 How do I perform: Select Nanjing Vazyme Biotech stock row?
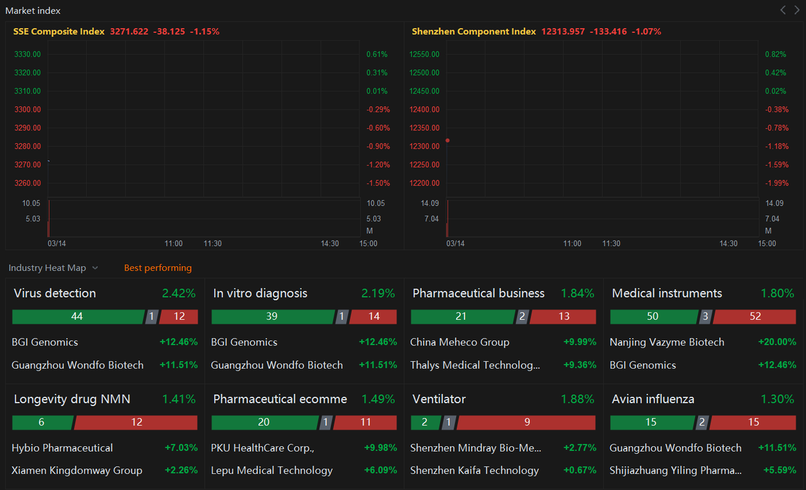(x=703, y=342)
